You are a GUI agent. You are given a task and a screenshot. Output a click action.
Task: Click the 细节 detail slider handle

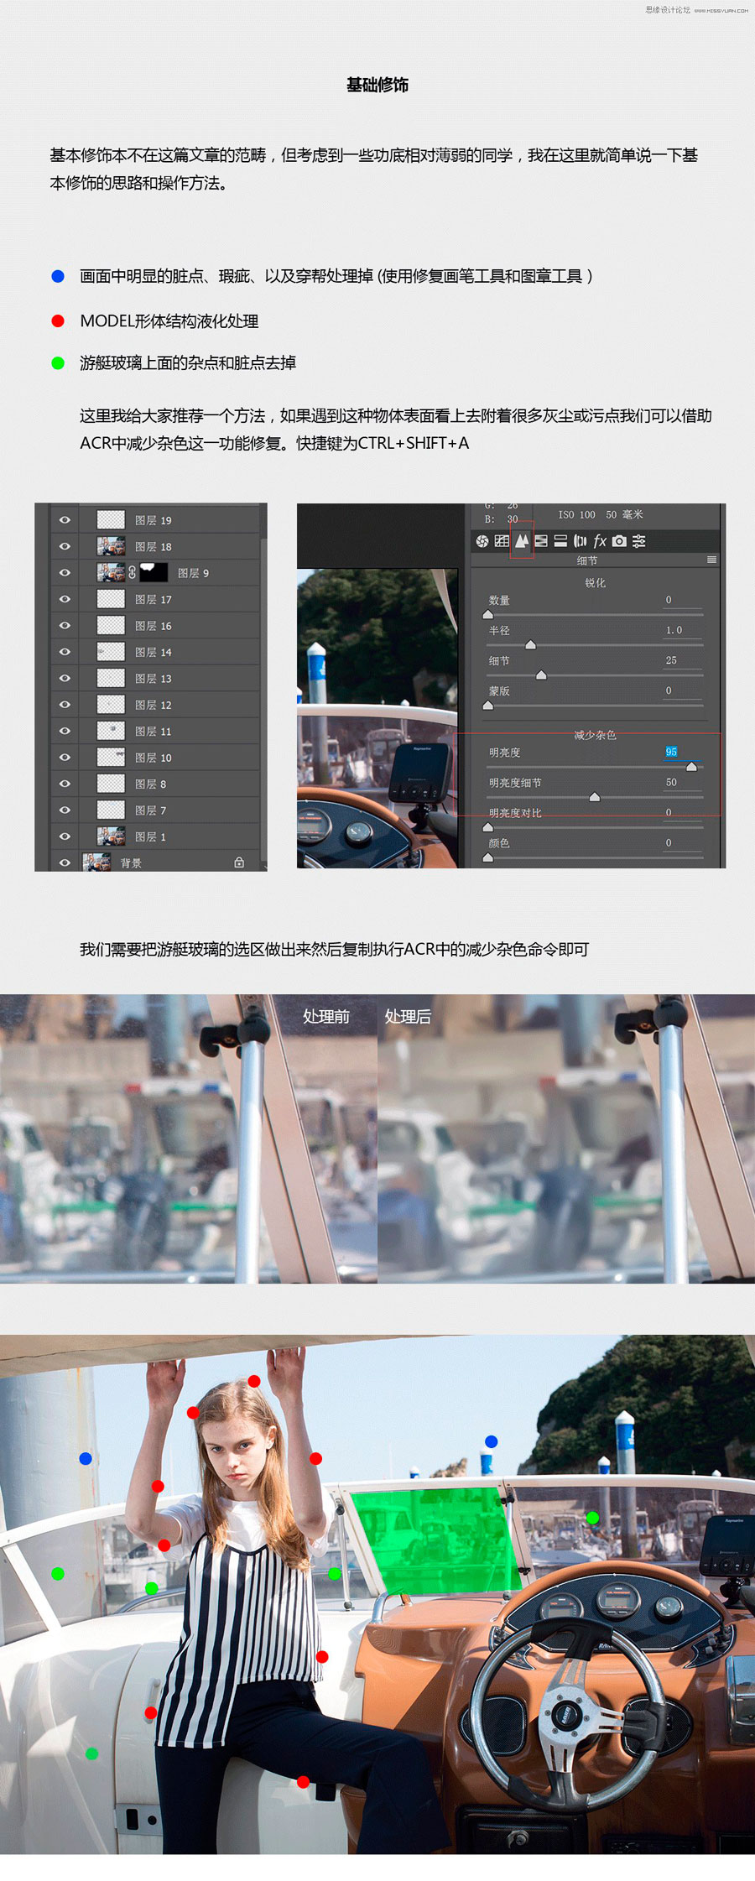(541, 675)
